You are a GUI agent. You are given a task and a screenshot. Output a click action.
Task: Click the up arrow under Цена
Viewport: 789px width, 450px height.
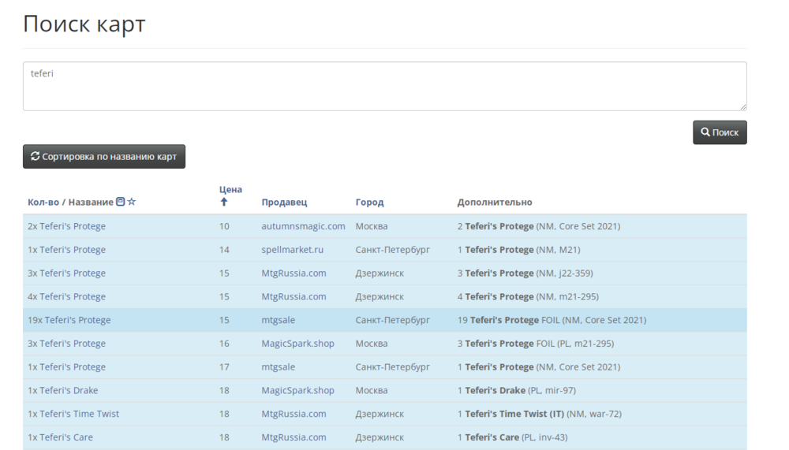tap(224, 203)
